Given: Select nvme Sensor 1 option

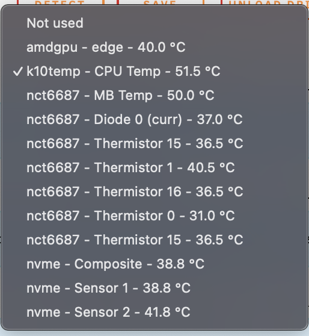Looking at the screenshot, I should click(154, 288).
